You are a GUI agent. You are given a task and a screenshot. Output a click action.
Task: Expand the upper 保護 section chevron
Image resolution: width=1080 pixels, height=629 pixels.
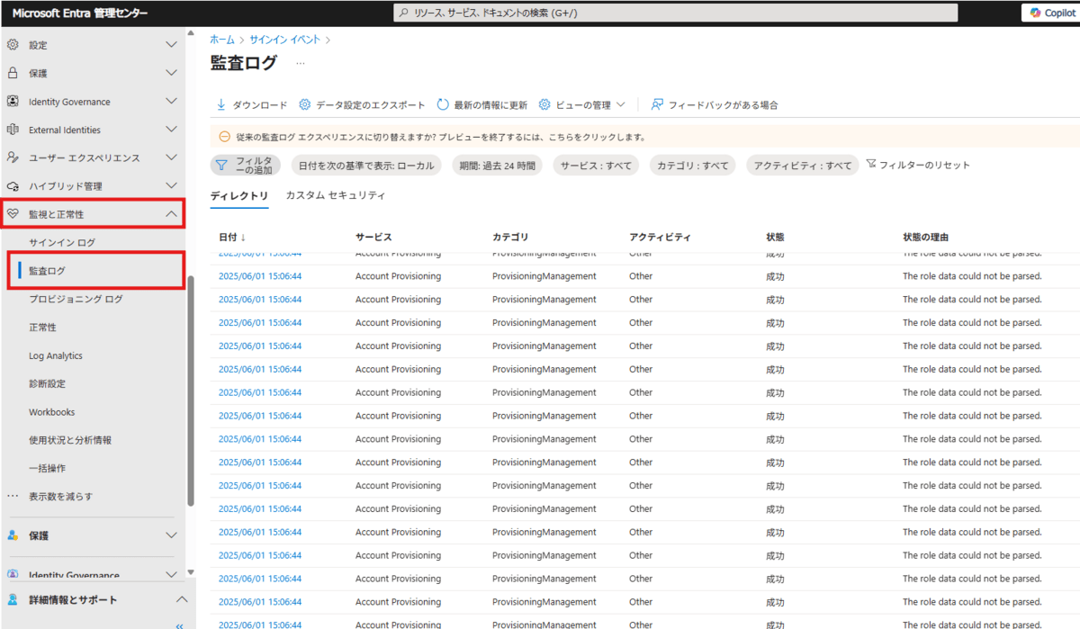point(172,73)
